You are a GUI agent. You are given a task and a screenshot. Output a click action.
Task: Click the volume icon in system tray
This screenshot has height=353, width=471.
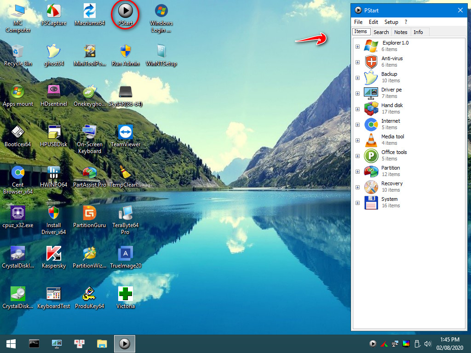427,344
